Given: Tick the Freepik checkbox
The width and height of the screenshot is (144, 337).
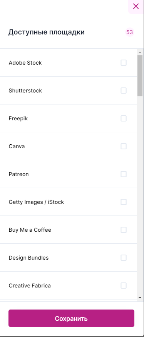Looking at the screenshot, I should click(124, 118).
